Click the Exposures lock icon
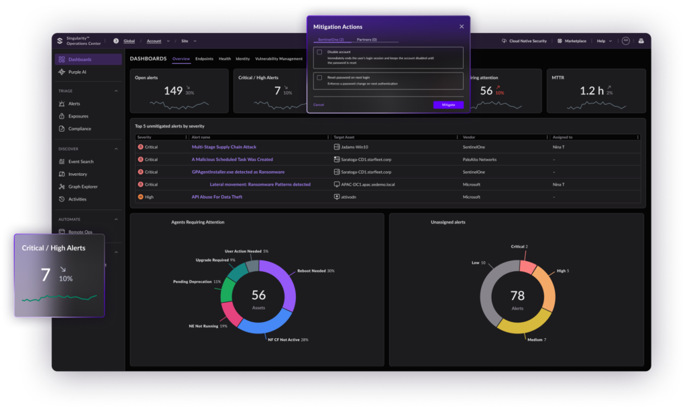 (x=62, y=116)
